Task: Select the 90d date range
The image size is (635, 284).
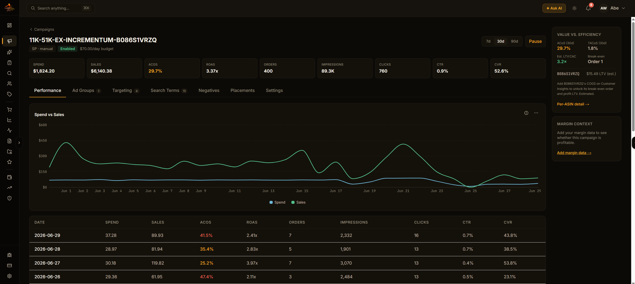Action: click(x=514, y=41)
